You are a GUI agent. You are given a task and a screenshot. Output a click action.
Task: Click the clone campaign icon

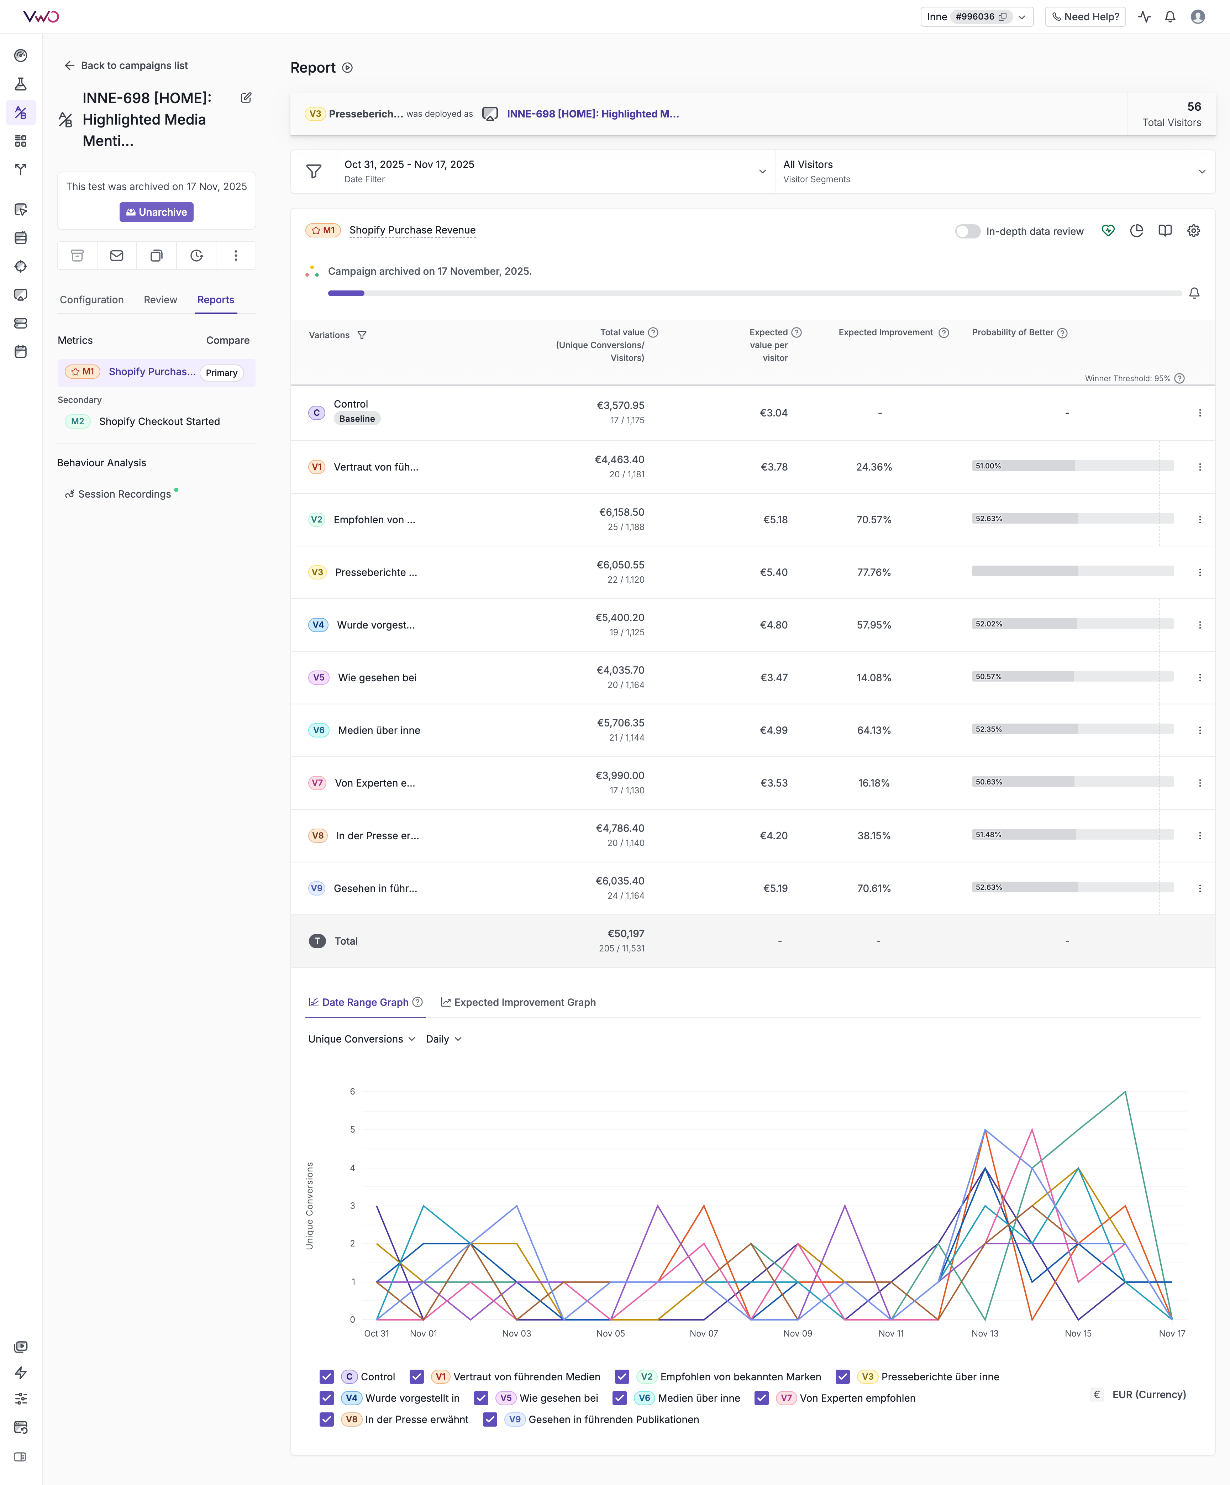click(x=156, y=256)
